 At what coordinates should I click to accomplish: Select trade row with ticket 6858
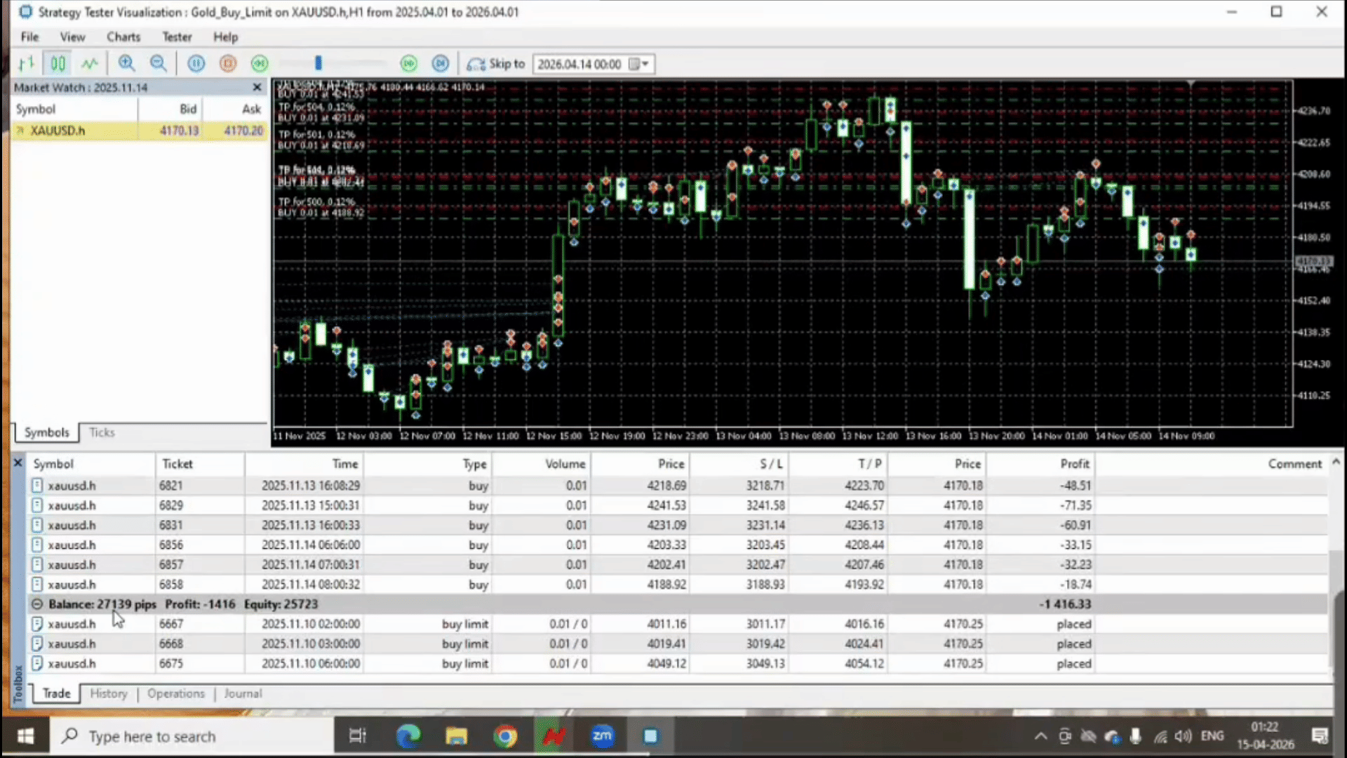677,585
